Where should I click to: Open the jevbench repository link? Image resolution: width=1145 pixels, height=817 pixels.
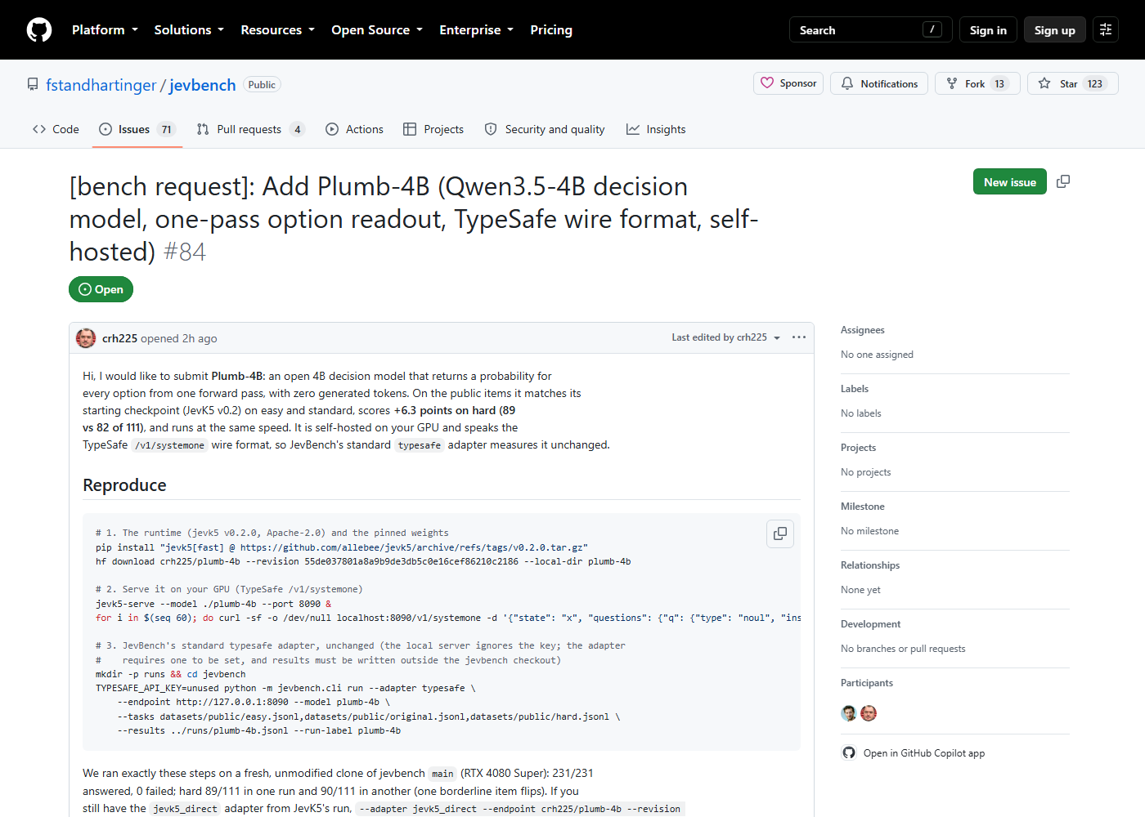click(x=203, y=85)
